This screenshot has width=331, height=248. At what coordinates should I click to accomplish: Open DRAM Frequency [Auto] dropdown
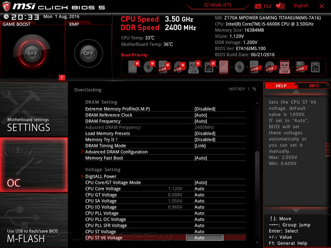click(x=200, y=121)
